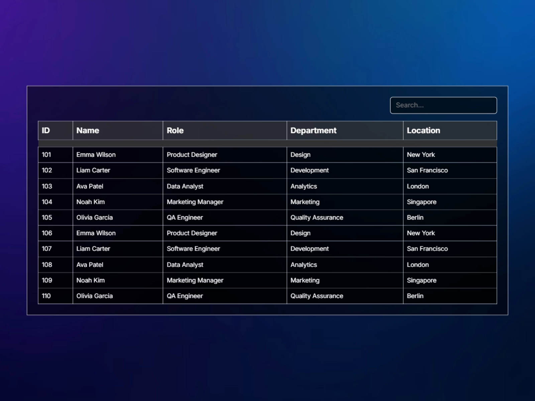Click Liam Carter in row 102

93,170
